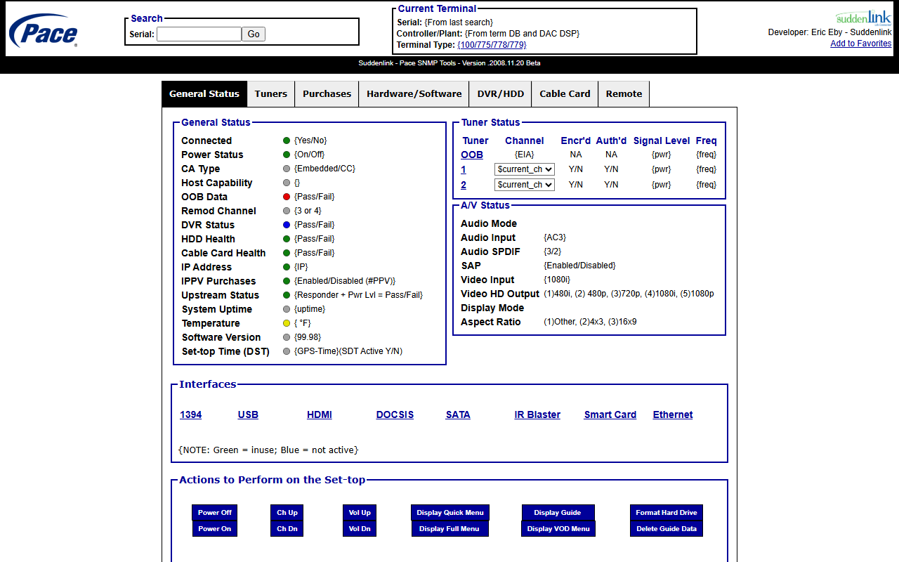Click Format Hard Drive button
The height and width of the screenshot is (562, 899).
[667, 513]
